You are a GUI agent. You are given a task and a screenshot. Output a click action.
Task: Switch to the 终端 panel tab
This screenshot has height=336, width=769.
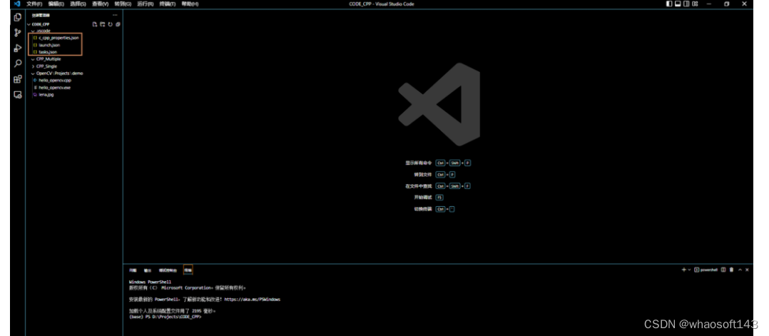coord(188,270)
